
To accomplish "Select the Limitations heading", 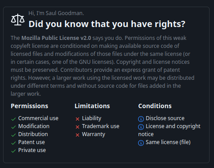I will pyautogui.click(x=92, y=106).
